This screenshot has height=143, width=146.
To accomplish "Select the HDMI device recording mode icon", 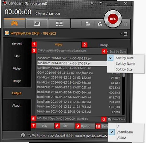I will [59, 24].
